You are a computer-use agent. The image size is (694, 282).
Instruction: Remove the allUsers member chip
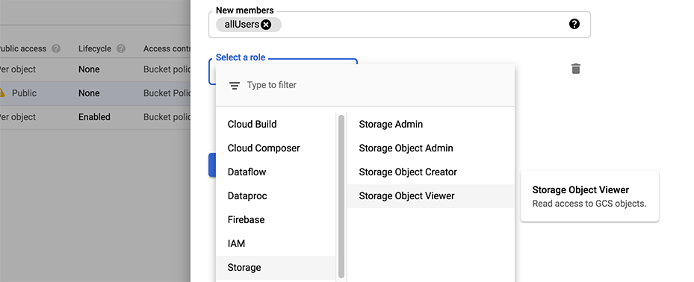265,25
